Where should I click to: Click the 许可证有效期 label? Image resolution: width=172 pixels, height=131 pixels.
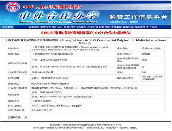point(16,110)
